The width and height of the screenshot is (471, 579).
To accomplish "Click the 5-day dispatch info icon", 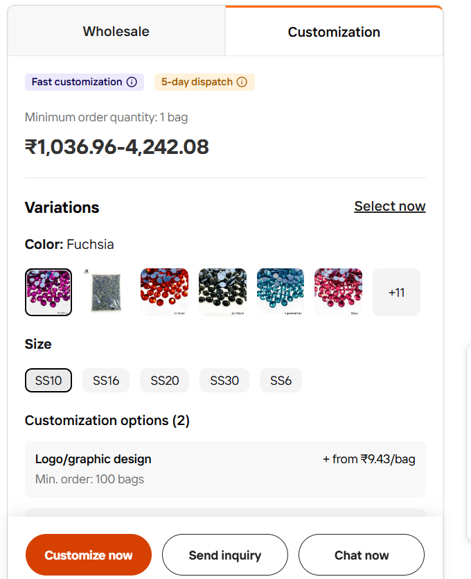I will [x=242, y=82].
